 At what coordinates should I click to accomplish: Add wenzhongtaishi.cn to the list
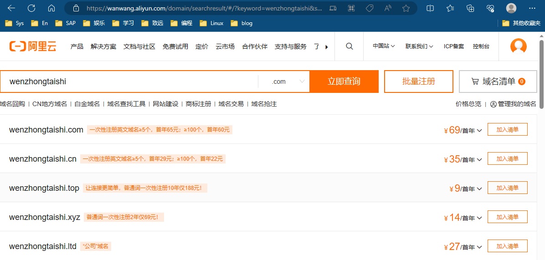tap(508, 158)
